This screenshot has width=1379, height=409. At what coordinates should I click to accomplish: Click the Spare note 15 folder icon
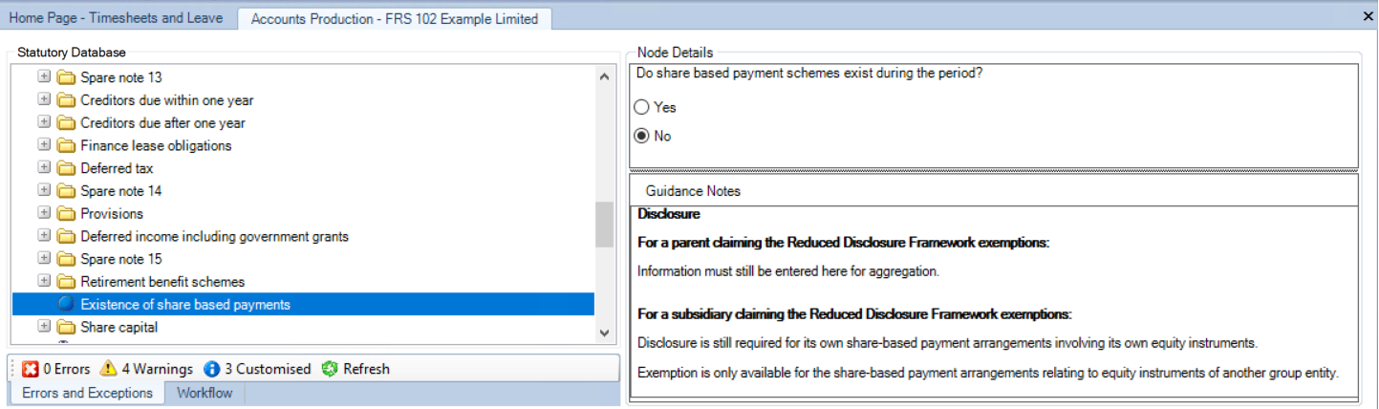click(66, 259)
